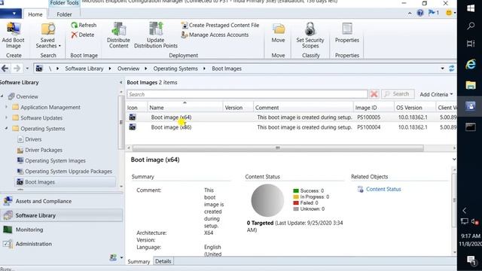Click the boot images search field

(x=247, y=94)
